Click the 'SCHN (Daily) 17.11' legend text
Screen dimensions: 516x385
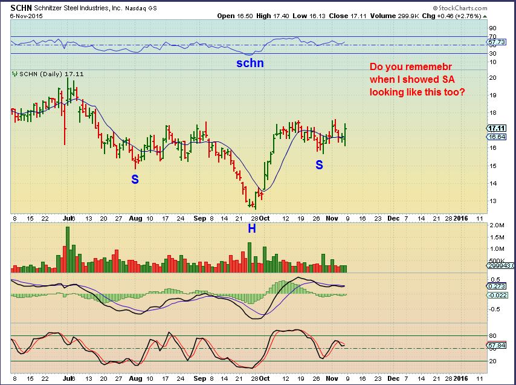52,74
